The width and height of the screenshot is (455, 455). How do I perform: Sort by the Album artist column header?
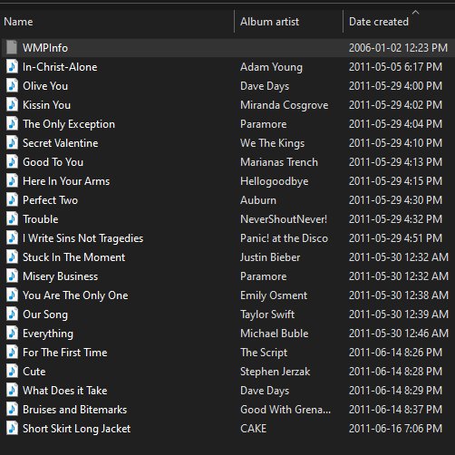pyautogui.click(x=269, y=22)
